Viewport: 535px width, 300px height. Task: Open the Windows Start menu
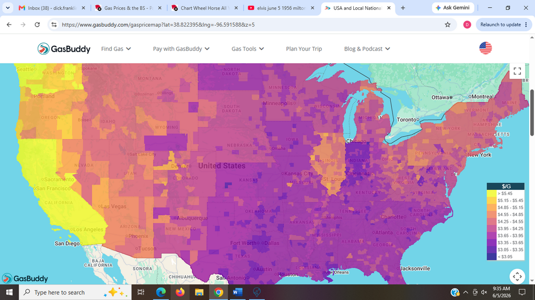click(x=9, y=292)
